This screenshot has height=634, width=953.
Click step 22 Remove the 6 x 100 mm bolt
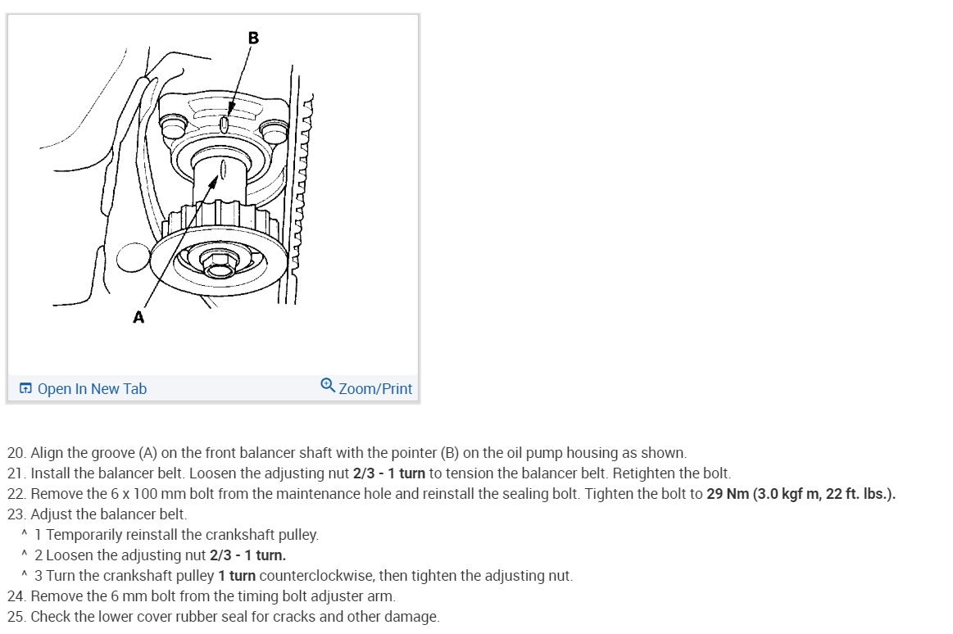(x=451, y=494)
